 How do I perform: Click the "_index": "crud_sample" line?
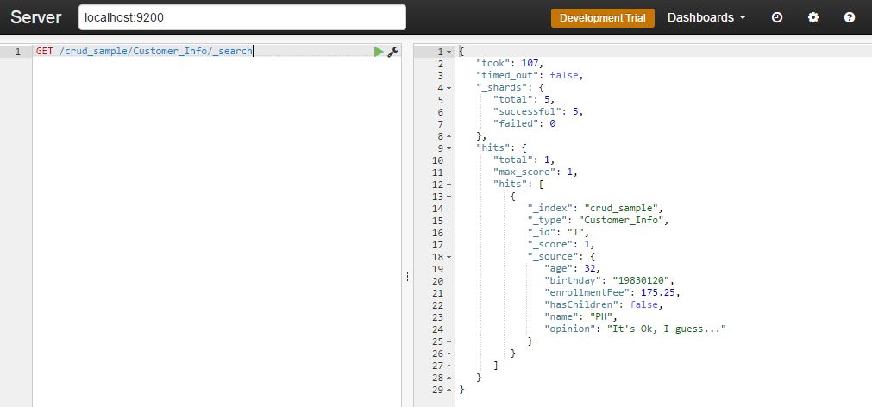click(596, 209)
